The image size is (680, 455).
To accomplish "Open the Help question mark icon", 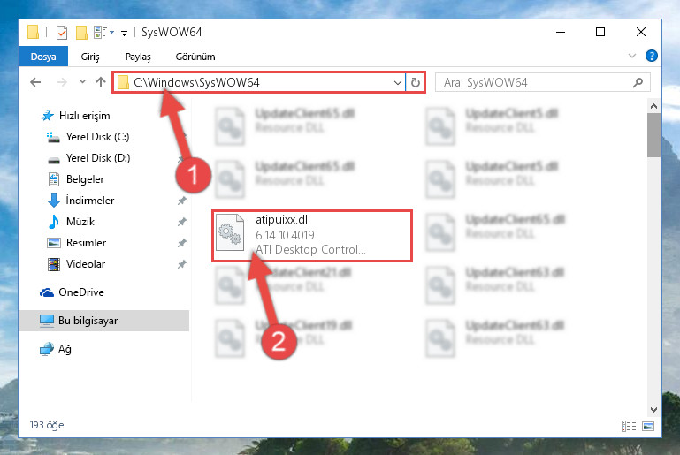I will 652,56.
